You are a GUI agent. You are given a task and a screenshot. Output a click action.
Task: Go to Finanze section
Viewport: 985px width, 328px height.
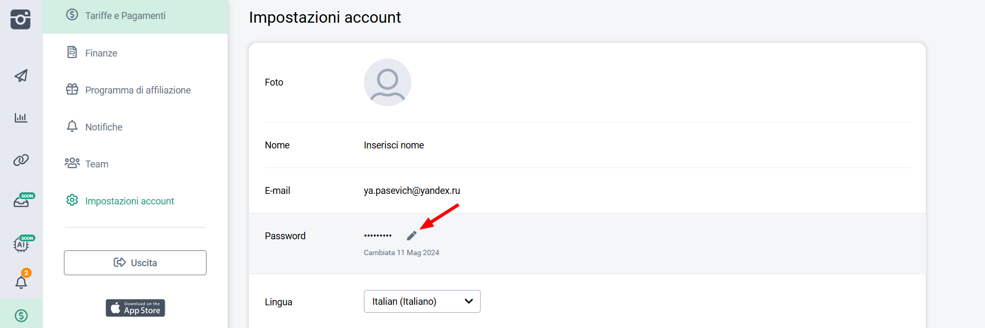point(101,53)
